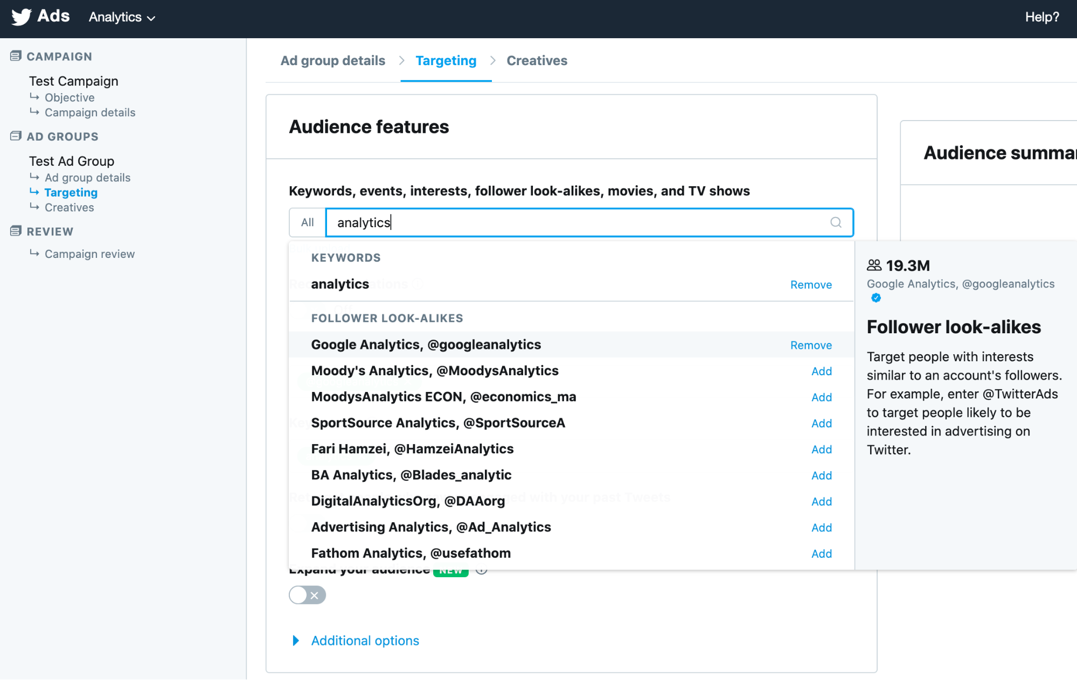1077x680 pixels.
Task: Click the Review section icon
Action: click(16, 231)
